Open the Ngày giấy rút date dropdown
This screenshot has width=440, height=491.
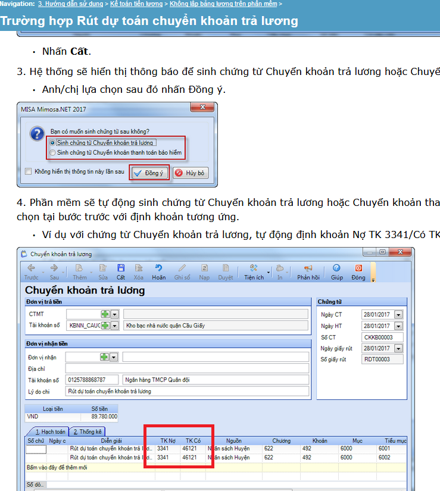[398, 348]
